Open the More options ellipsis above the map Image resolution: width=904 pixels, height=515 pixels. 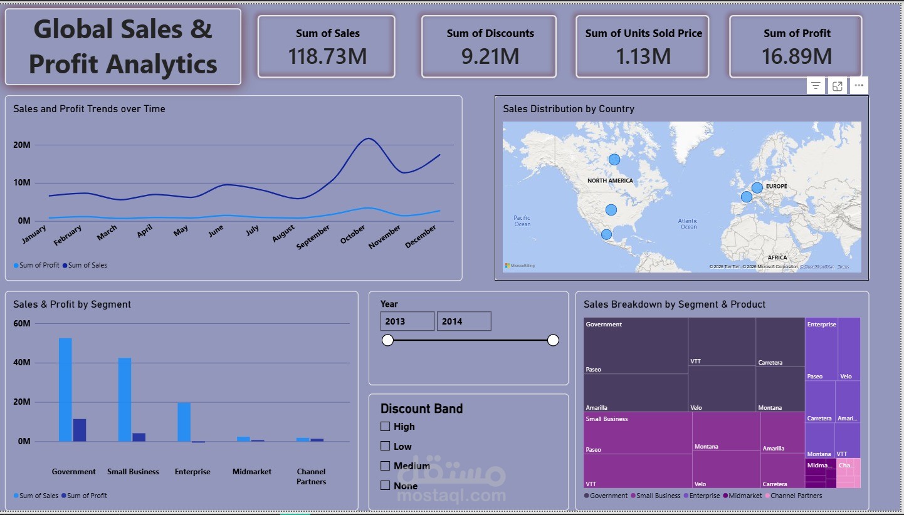point(859,86)
